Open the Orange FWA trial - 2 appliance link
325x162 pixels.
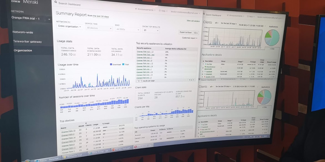(144, 77)
